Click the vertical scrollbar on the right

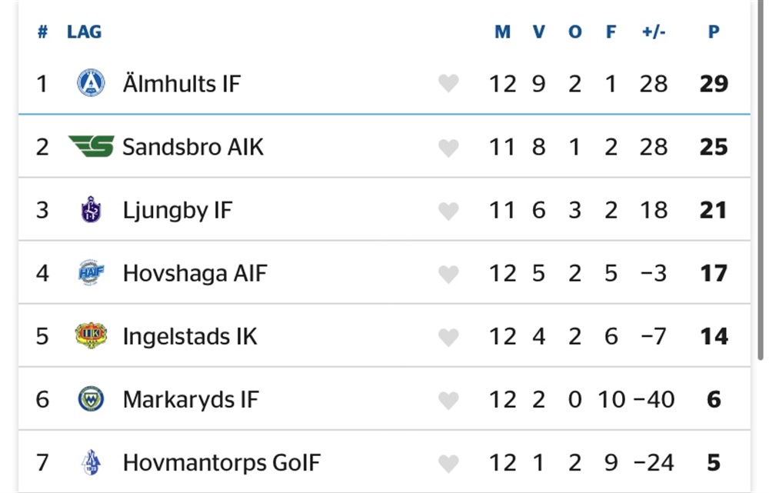[x=761, y=180]
